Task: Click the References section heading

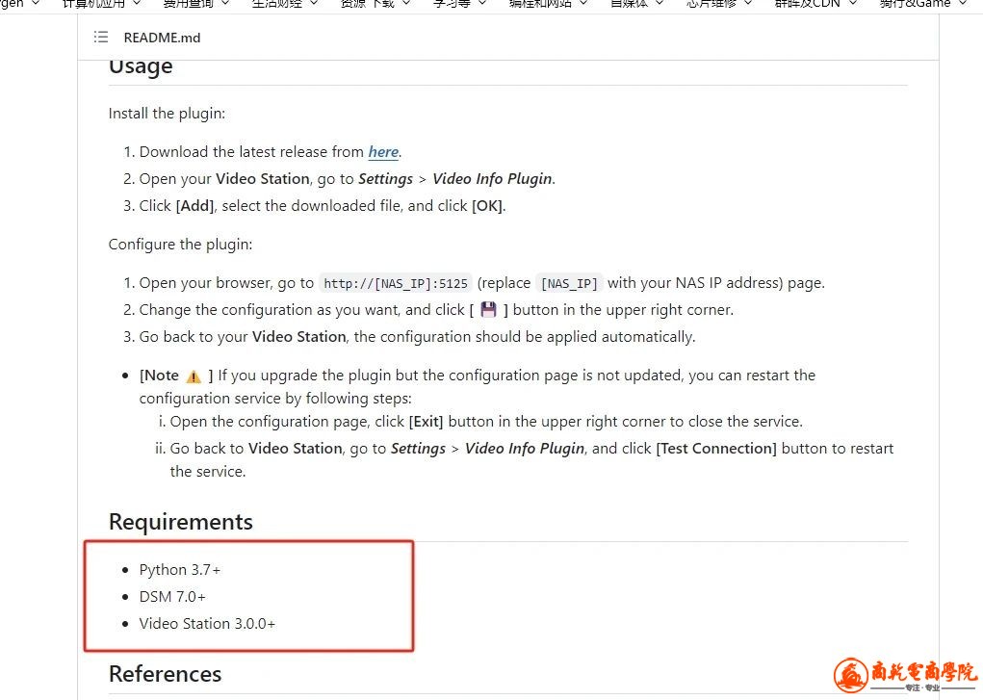Action: [165, 674]
